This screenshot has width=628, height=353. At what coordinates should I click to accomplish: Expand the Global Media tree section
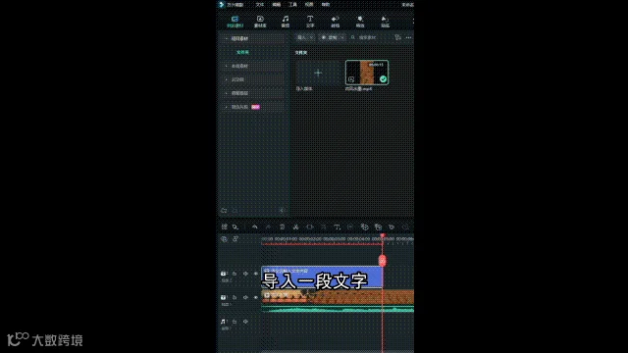tap(227, 66)
